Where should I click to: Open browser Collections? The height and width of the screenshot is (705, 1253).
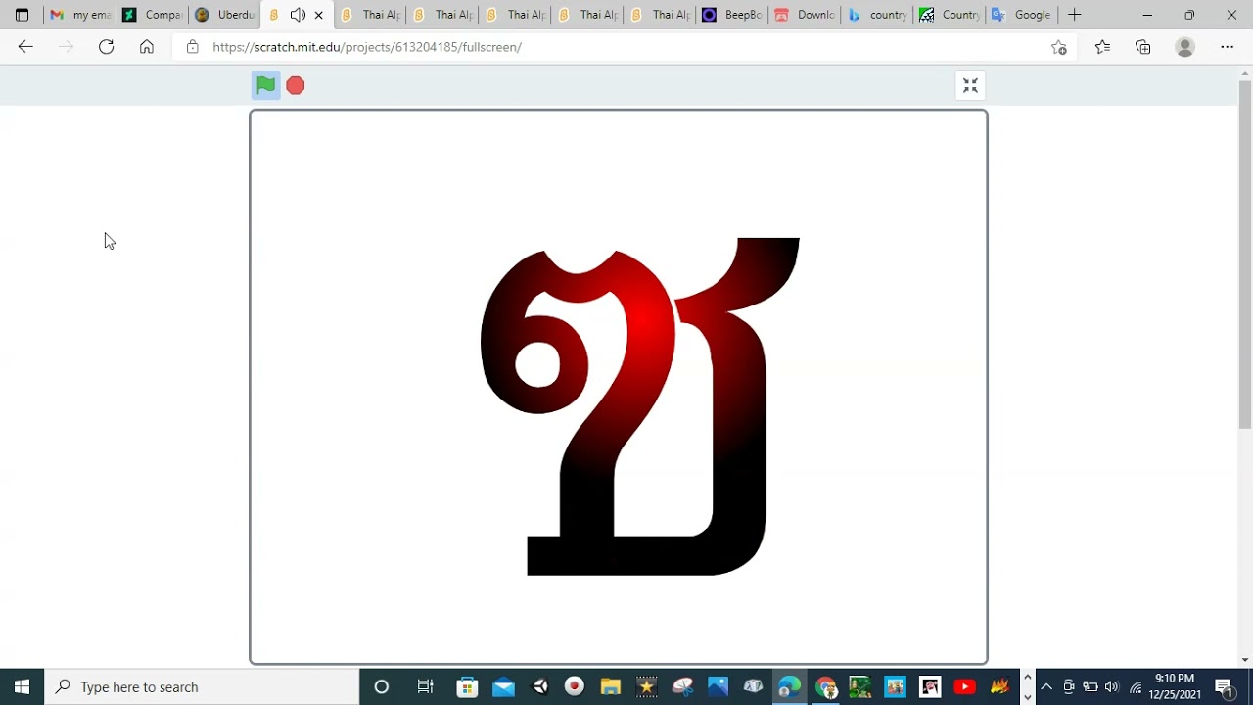tap(1143, 47)
